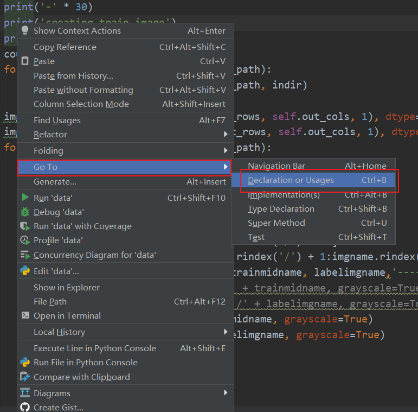Enable Column Selection Mode
The image size is (418, 412).
[126, 104]
